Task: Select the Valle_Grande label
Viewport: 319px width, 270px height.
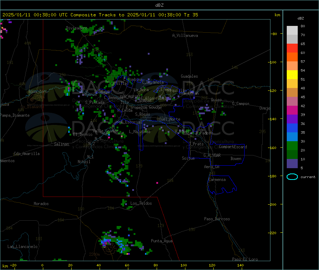Action: point(105,131)
